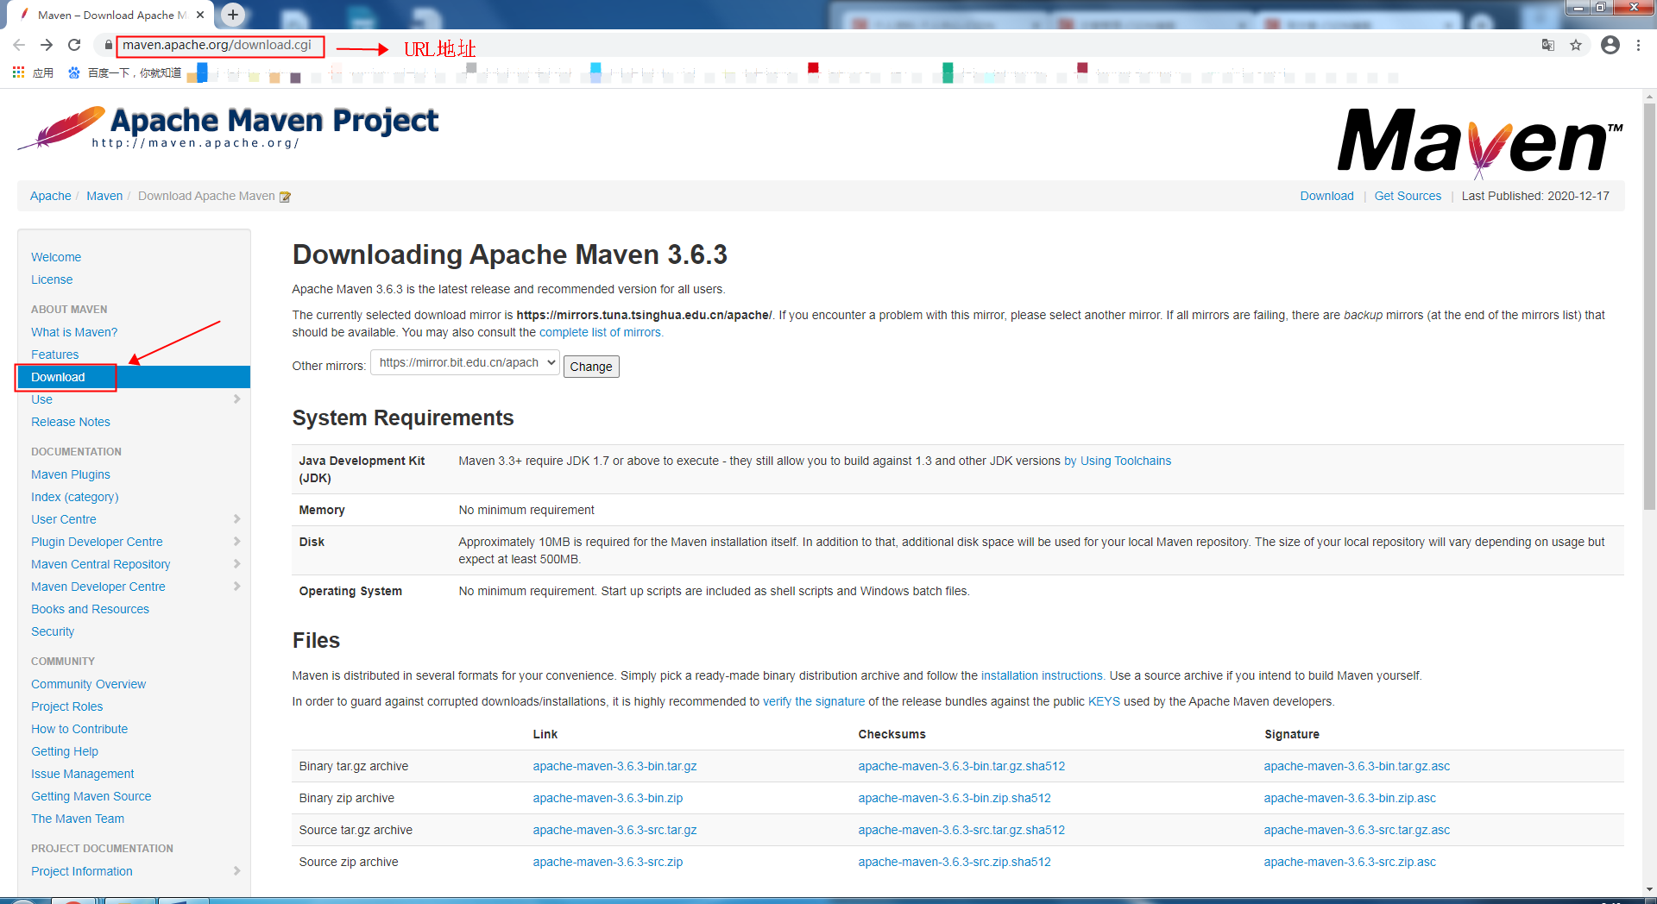Close the Maven – Download Apache tab
The height and width of the screenshot is (904, 1657).
pos(200,15)
